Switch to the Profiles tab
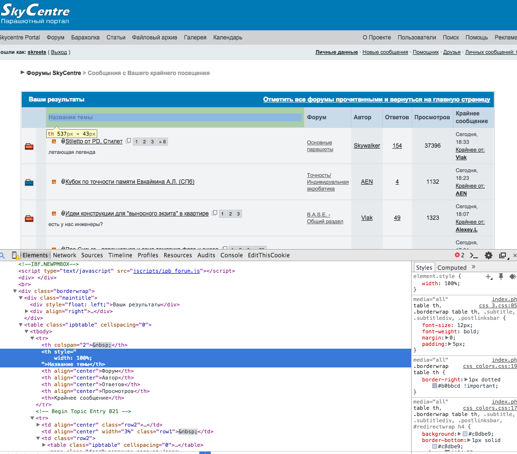This screenshot has height=454, width=517. pyautogui.click(x=148, y=255)
